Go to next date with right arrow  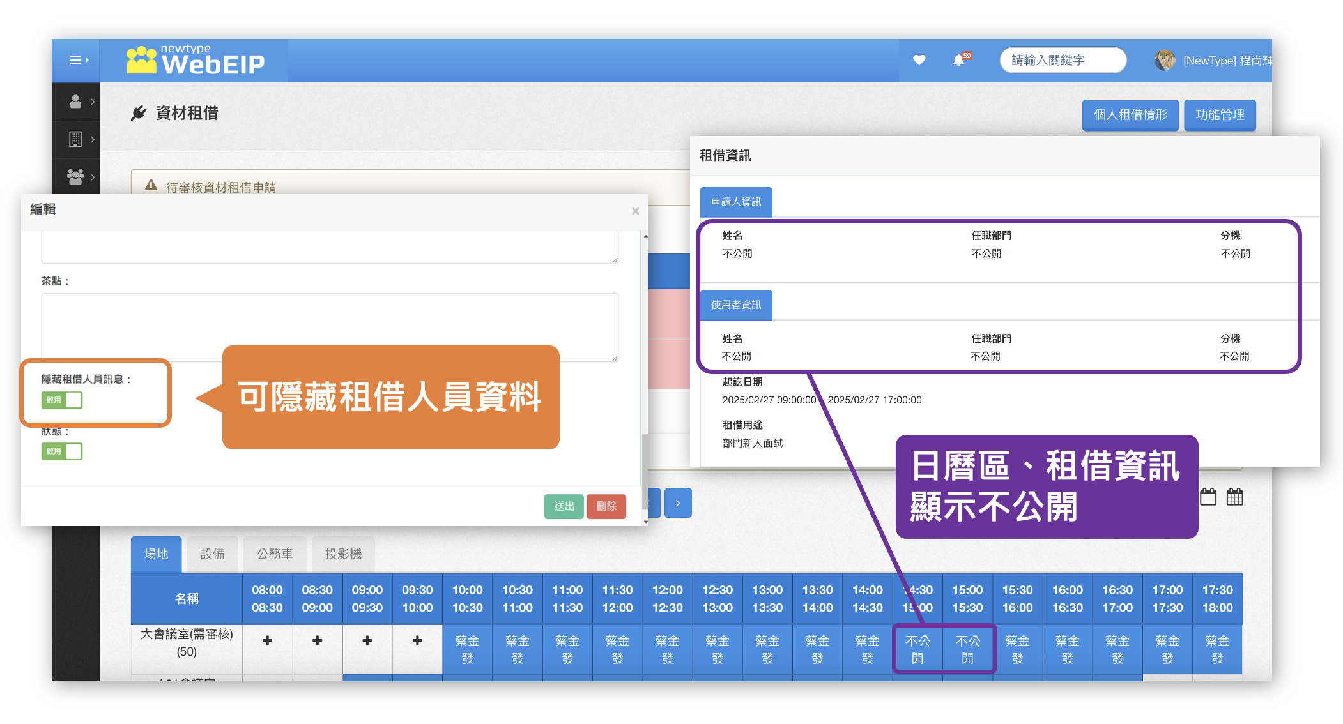678,503
